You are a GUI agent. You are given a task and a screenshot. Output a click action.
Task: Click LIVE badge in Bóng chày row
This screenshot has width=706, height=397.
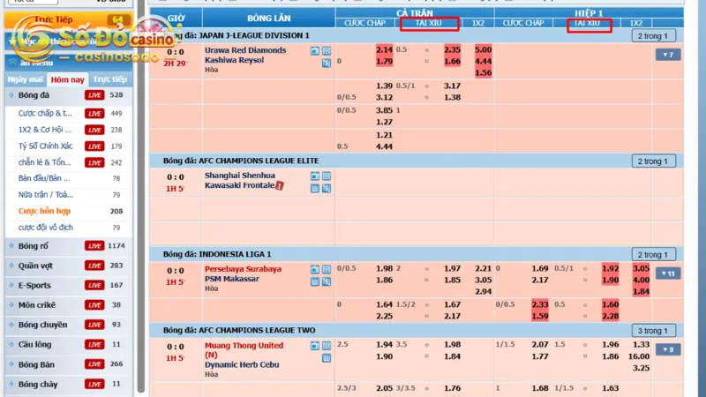coord(94,384)
